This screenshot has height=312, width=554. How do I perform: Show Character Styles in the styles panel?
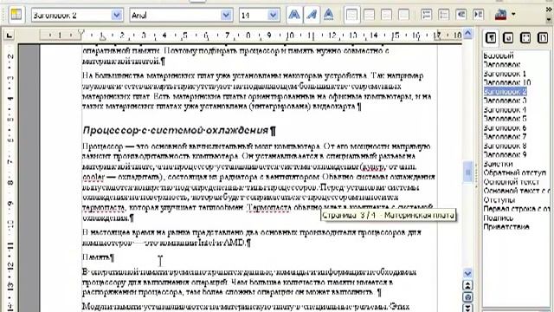coord(508,37)
